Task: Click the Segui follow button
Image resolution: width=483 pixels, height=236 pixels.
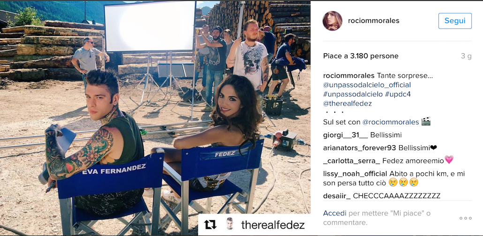Action: 455,21
